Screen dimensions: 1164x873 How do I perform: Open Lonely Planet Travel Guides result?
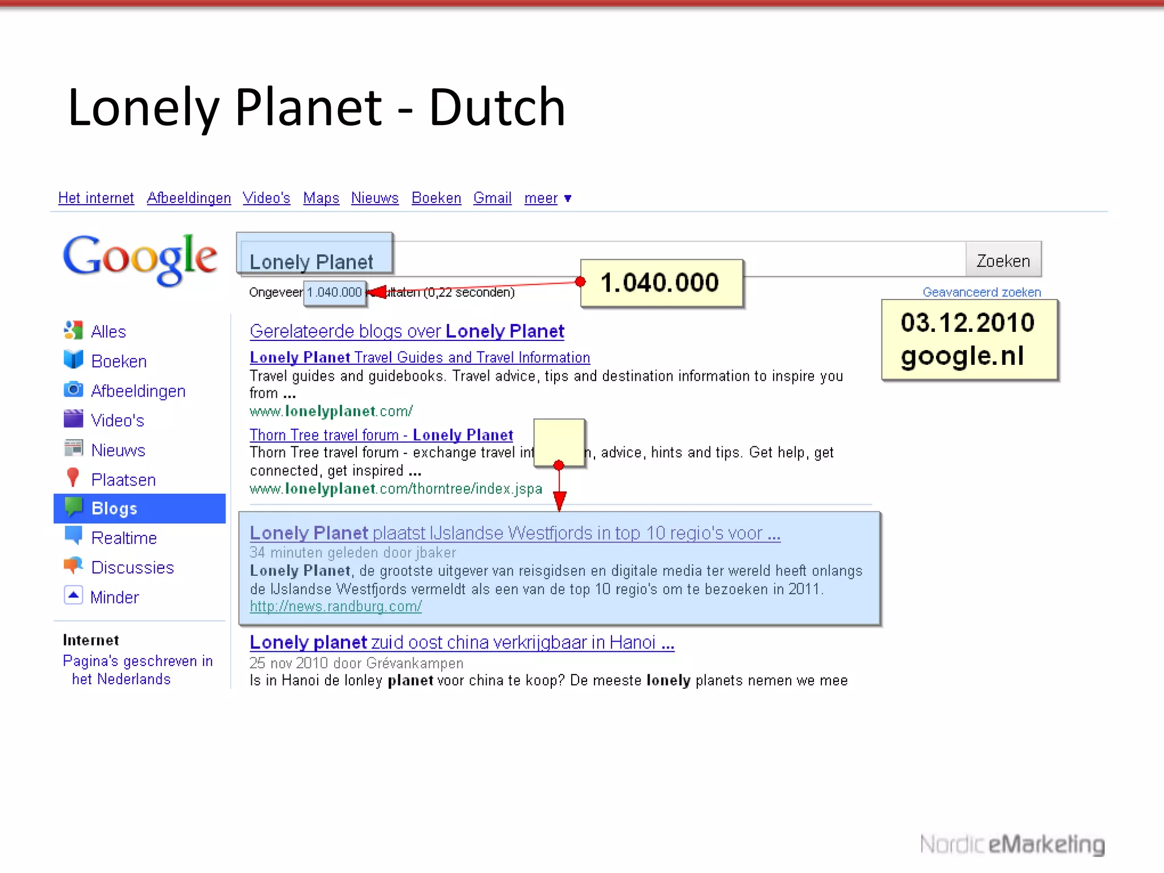(420, 357)
